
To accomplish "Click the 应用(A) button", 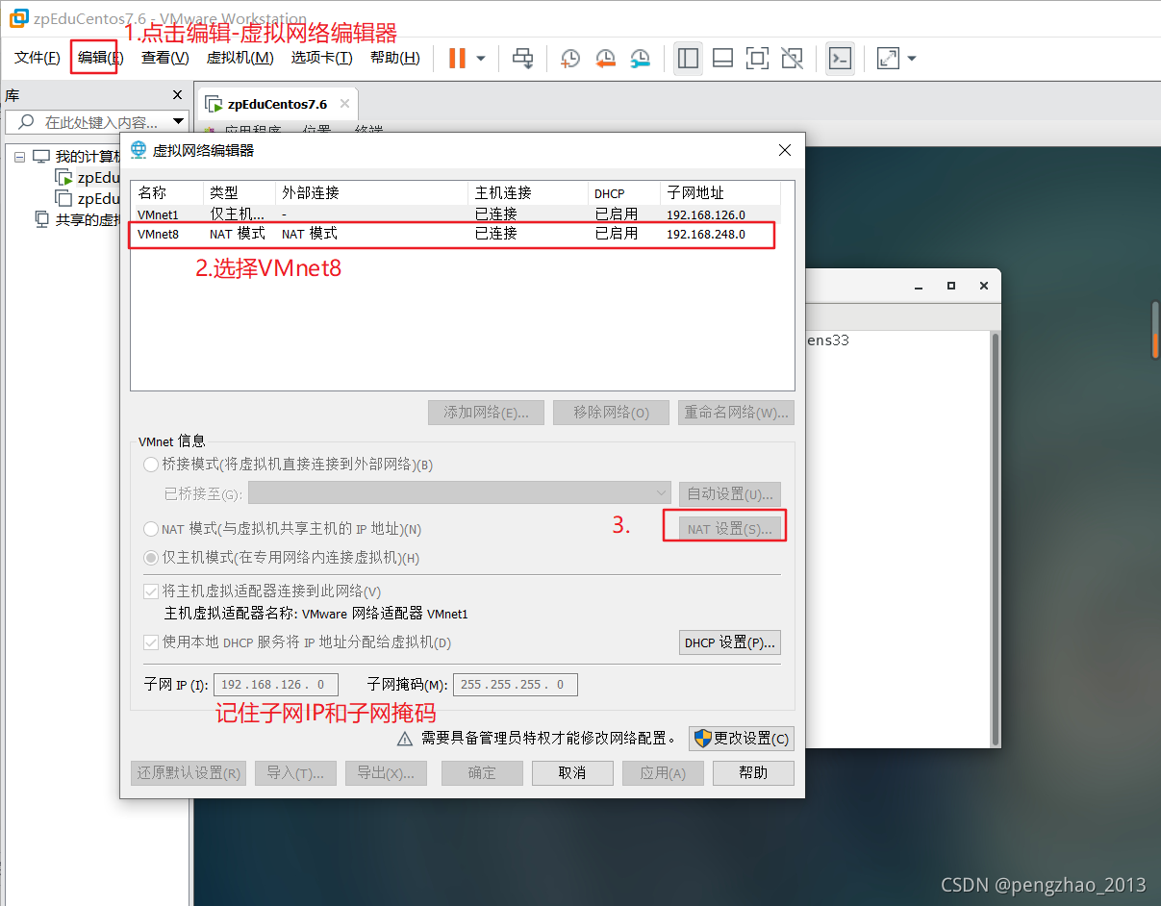I will pyautogui.click(x=663, y=773).
